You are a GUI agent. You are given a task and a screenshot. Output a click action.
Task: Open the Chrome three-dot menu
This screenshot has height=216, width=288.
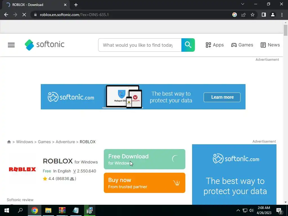click(282, 15)
